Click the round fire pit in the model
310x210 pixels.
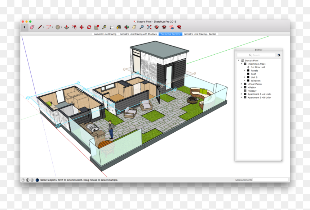pyautogui.click(x=192, y=100)
